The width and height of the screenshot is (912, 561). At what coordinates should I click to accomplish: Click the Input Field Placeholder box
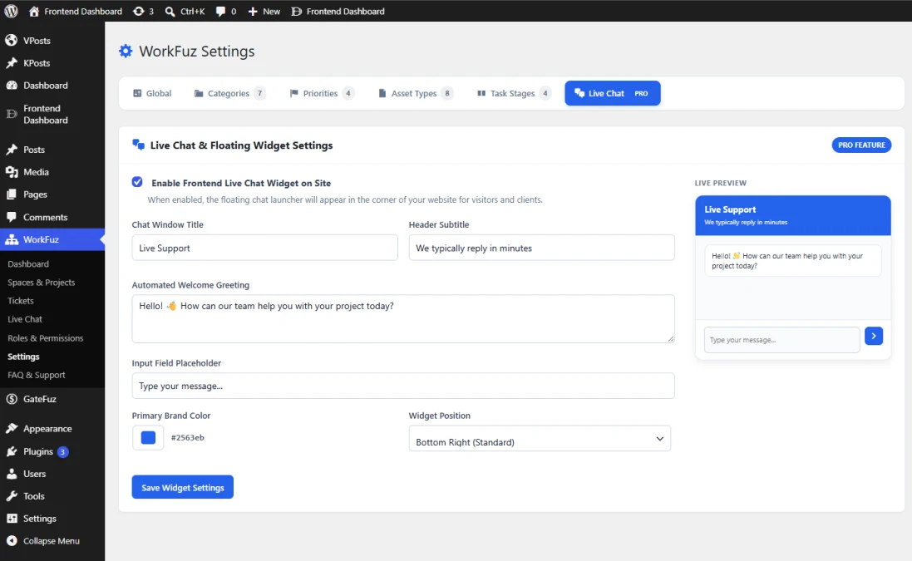[x=403, y=386]
